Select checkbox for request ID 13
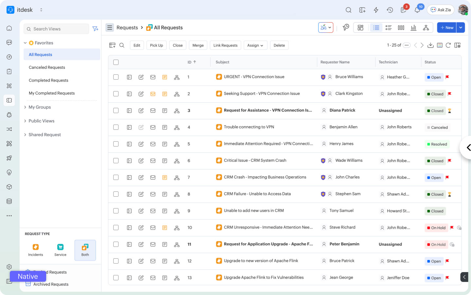This screenshot has height=295, width=471. [116, 278]
